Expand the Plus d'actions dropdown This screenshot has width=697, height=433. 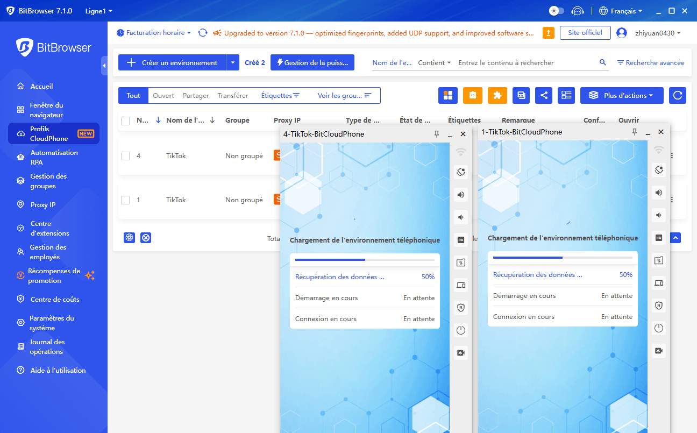(622, 95)
